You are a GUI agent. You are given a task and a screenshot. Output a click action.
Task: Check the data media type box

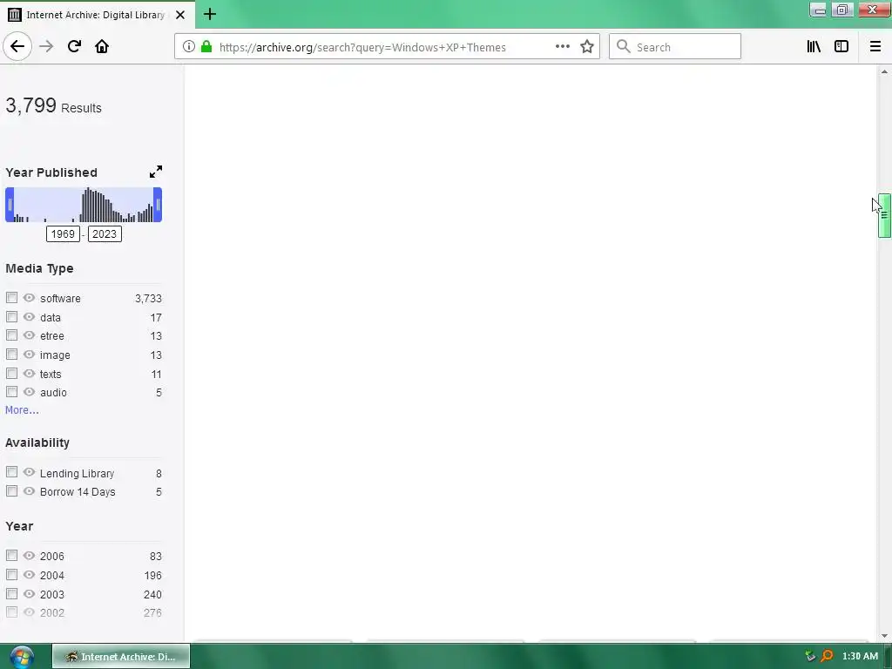[x=11, y=317]
